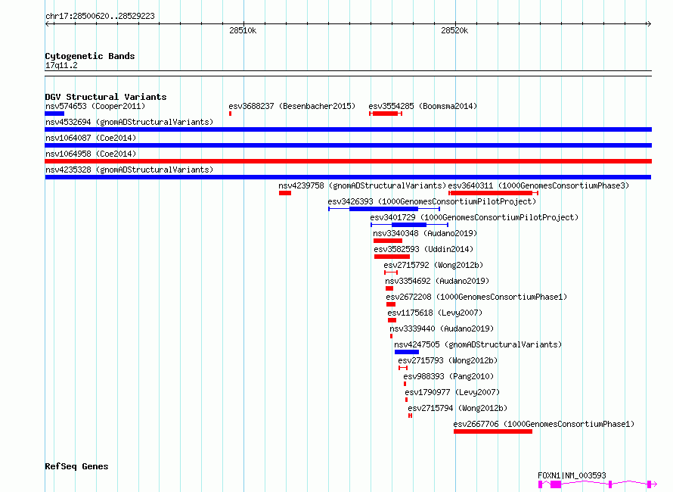Screen dimensions: 673x492
Task: Open the esv1790977 (Levy2007) label
Action: pos(452,392)
